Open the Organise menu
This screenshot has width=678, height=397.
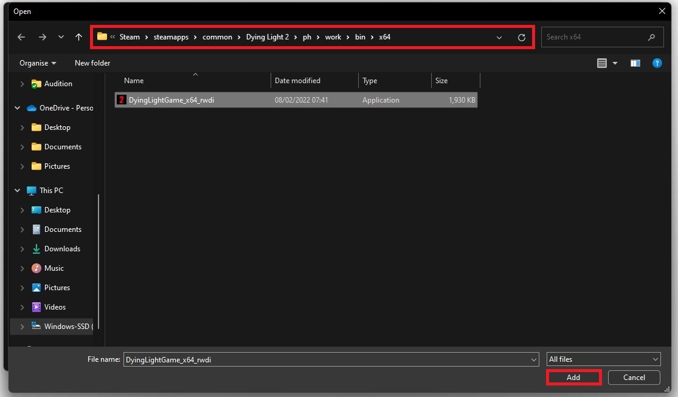coord(38,63)
